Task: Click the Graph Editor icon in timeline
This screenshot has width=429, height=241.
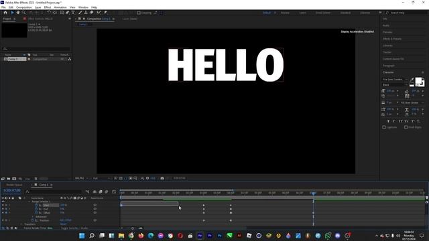Action: tap(114, 192)
